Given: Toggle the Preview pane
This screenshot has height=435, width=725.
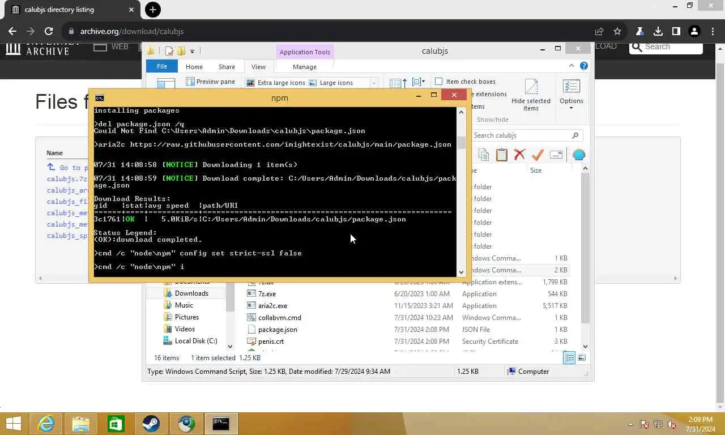Looking at the screenshot, I should point(210,82).
